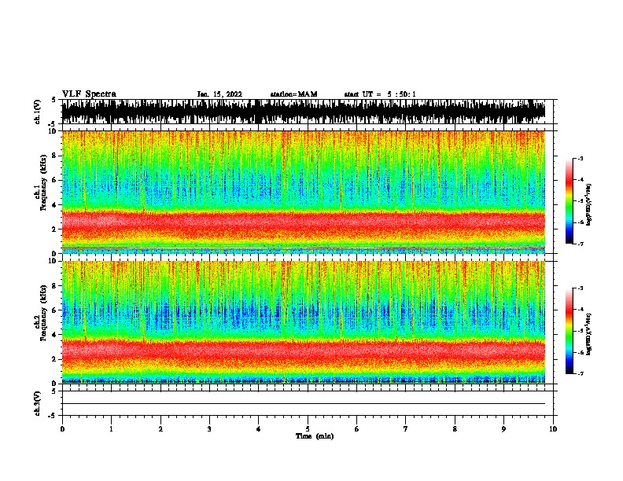Click the ch.1 "Frequency (kHz)" axis label
The image size is (623, 481).
[44, 182]
